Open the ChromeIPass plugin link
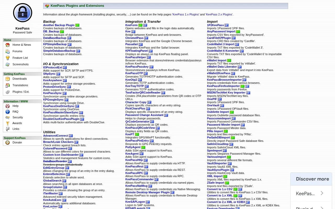This screenshot has width=335, height=209. [x=134, y=38]
